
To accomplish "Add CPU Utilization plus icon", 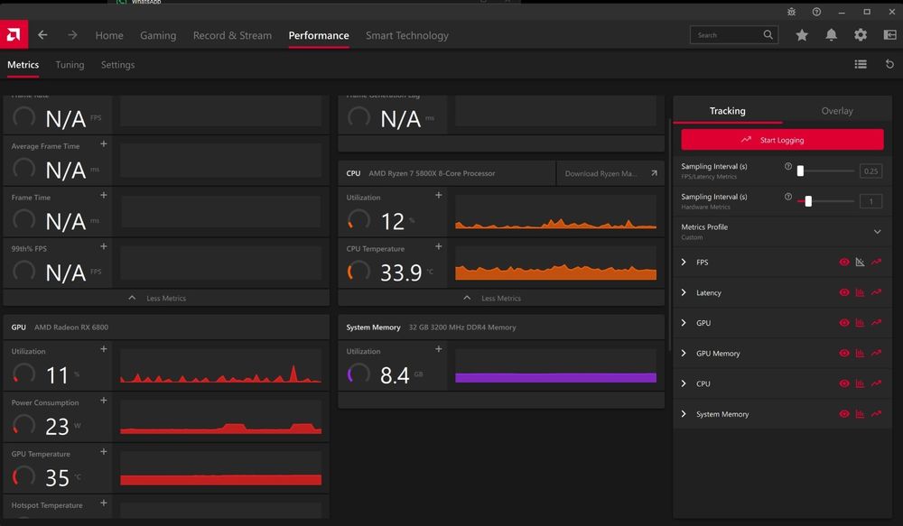I will point(439,195).
